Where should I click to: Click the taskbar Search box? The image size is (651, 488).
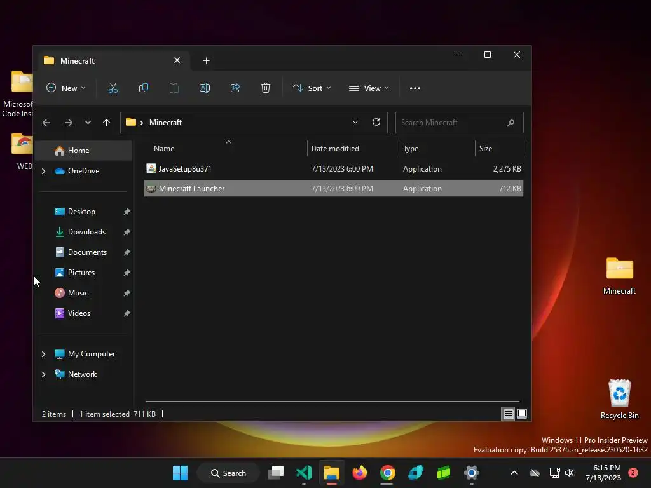[228, 473]
